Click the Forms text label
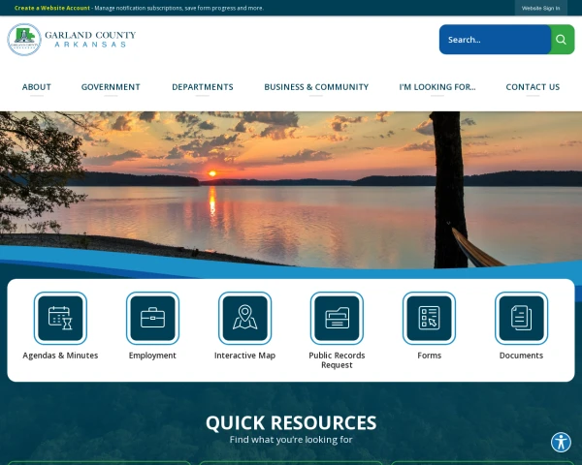This screenshot has height=465, width=582. (x=430, y=356)
